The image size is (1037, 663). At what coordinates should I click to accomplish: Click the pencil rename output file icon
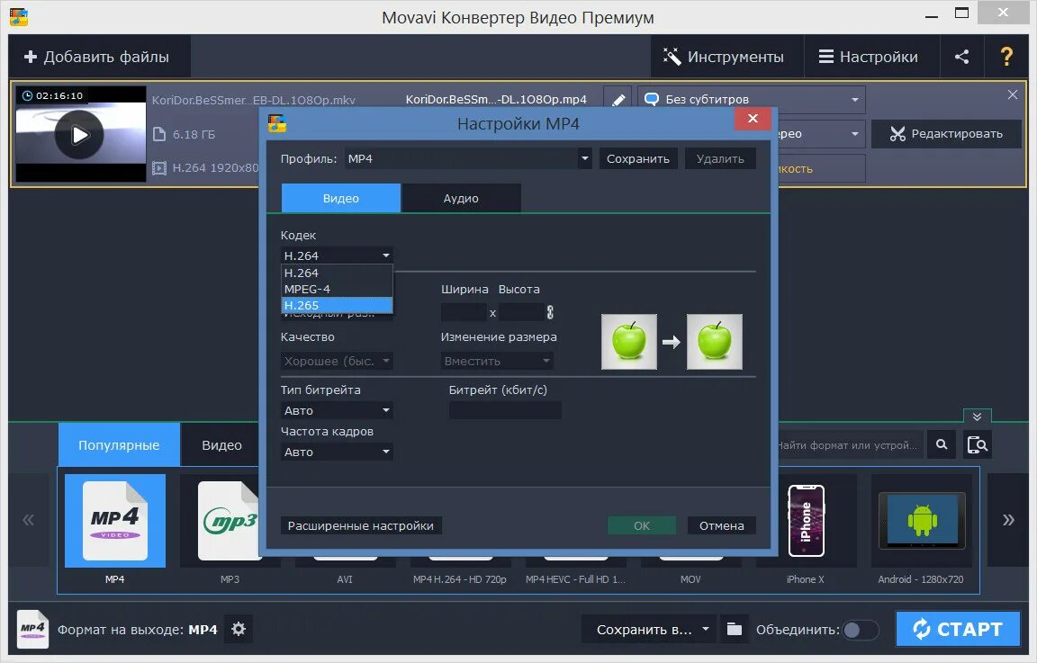pos(618,100)
